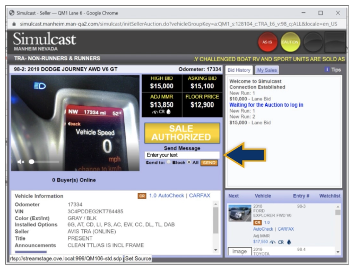Image resolution: width=355 pixels, height=269 pixels.
Task: Click the $10,000 - Lane Bid history entry
Action: 250,99
